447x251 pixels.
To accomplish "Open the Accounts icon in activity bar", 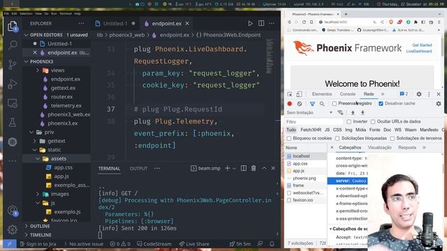I will pos(13,211).
